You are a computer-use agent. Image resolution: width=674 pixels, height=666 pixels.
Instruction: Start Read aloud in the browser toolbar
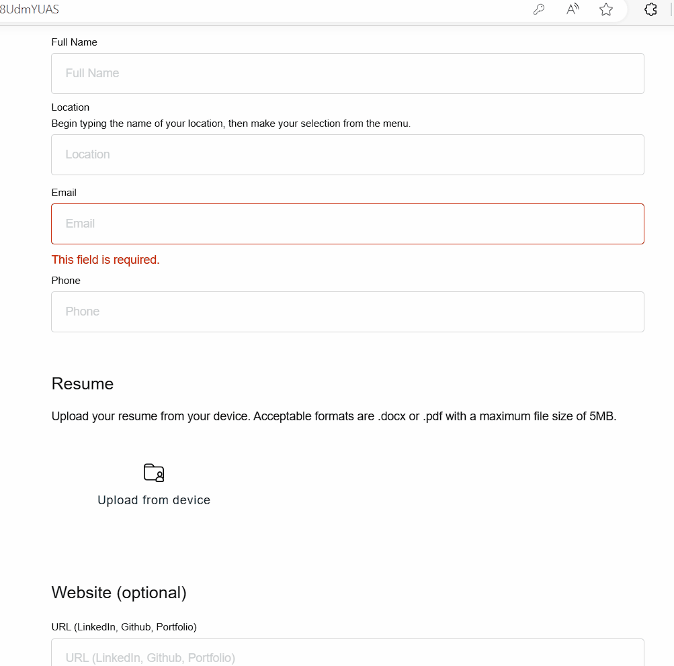click(572, 9)
